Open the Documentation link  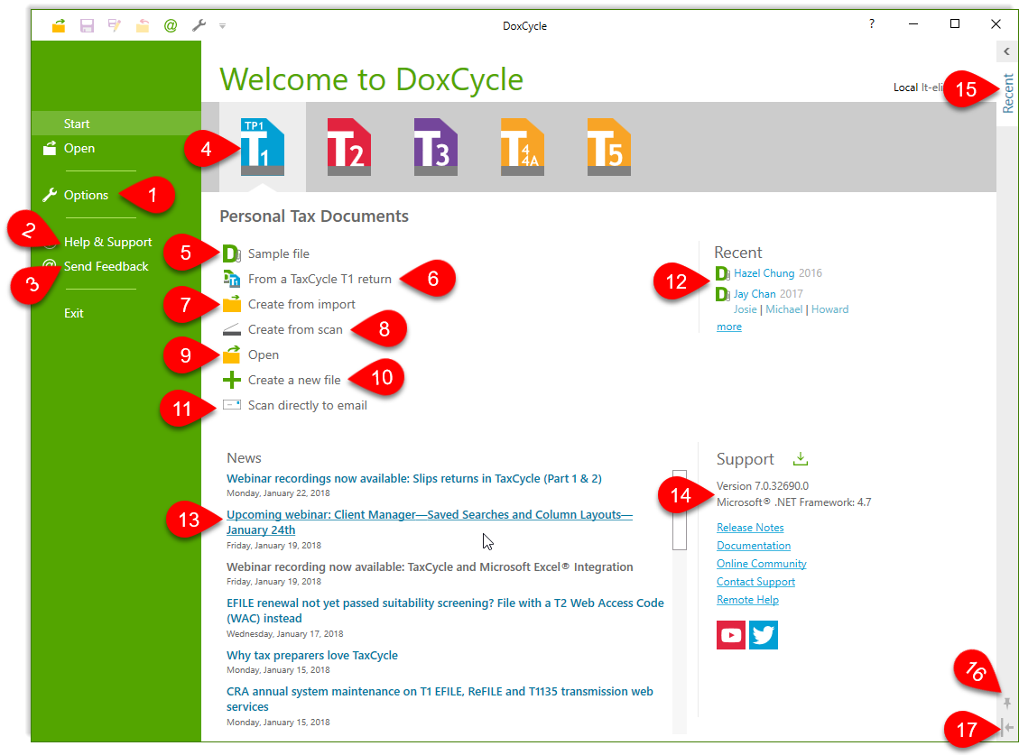754,546
